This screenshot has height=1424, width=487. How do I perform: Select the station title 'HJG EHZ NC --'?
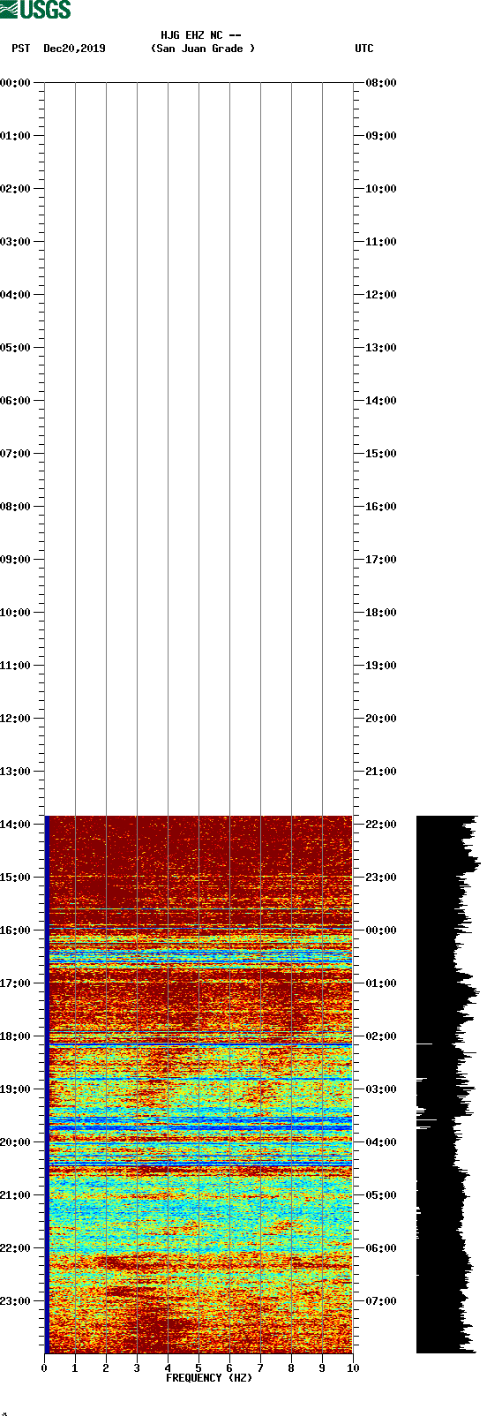point(201,35)
